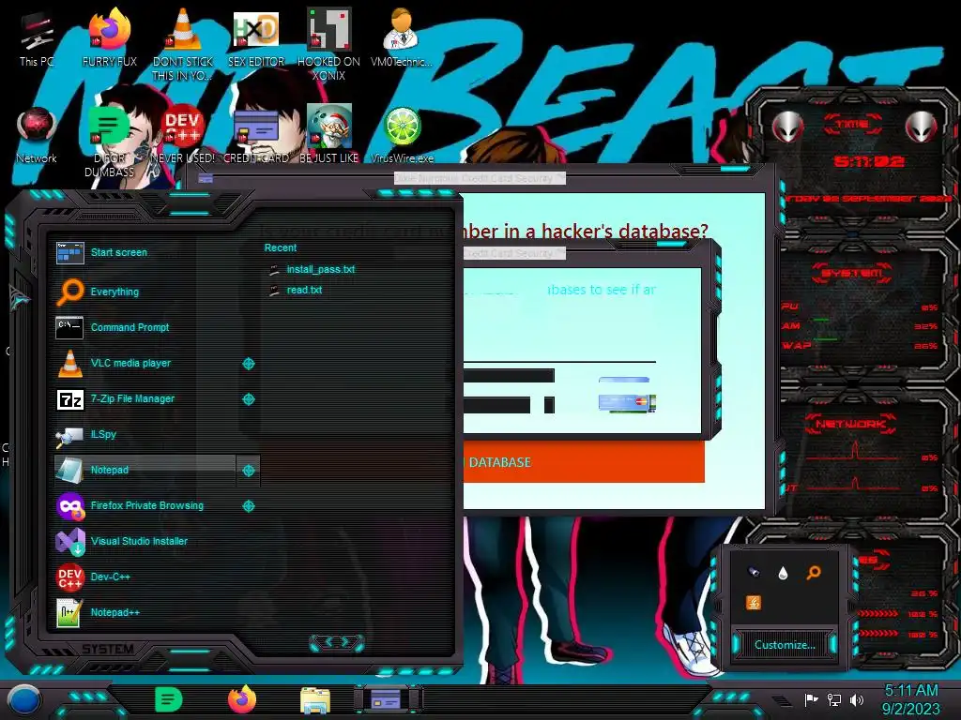Expand VLC media player jump list arrow
The width and height of the screenshot is (961, 720).
(x=248, y=364)
